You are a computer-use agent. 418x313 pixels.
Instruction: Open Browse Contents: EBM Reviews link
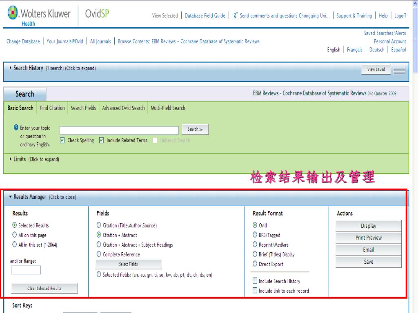click(x=189, y=41)
